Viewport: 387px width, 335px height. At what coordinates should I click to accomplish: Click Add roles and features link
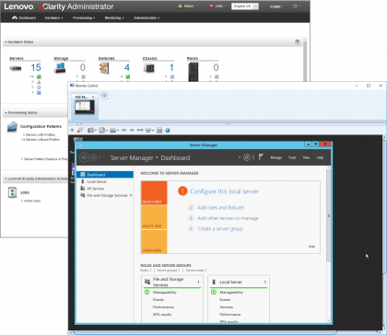point(221,208)
